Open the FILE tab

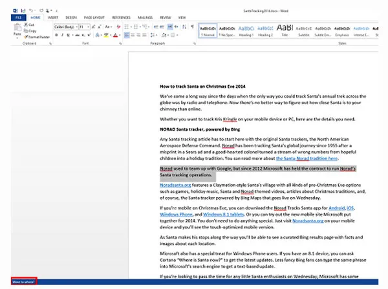19,17
